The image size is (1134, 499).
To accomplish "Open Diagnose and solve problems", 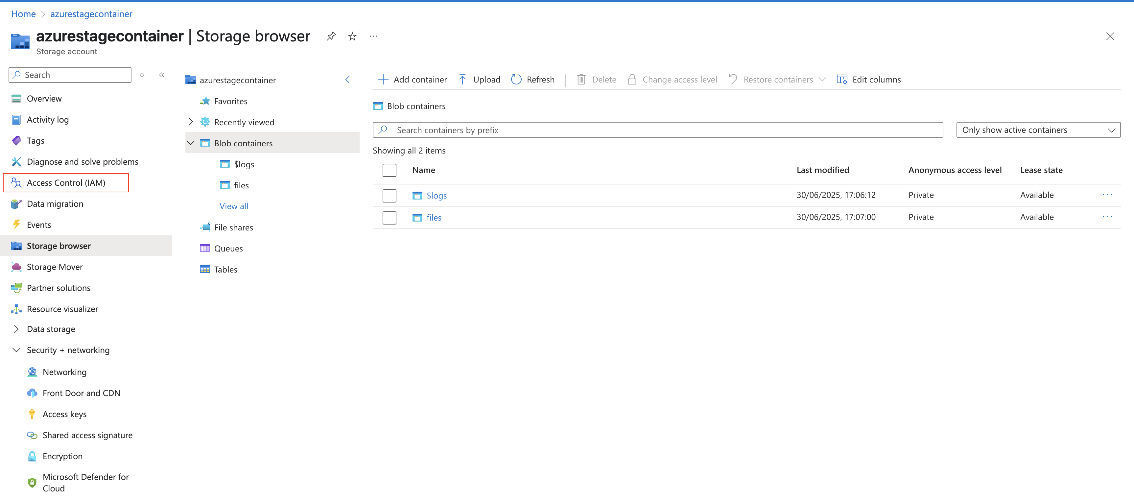I will click(82, 162).
